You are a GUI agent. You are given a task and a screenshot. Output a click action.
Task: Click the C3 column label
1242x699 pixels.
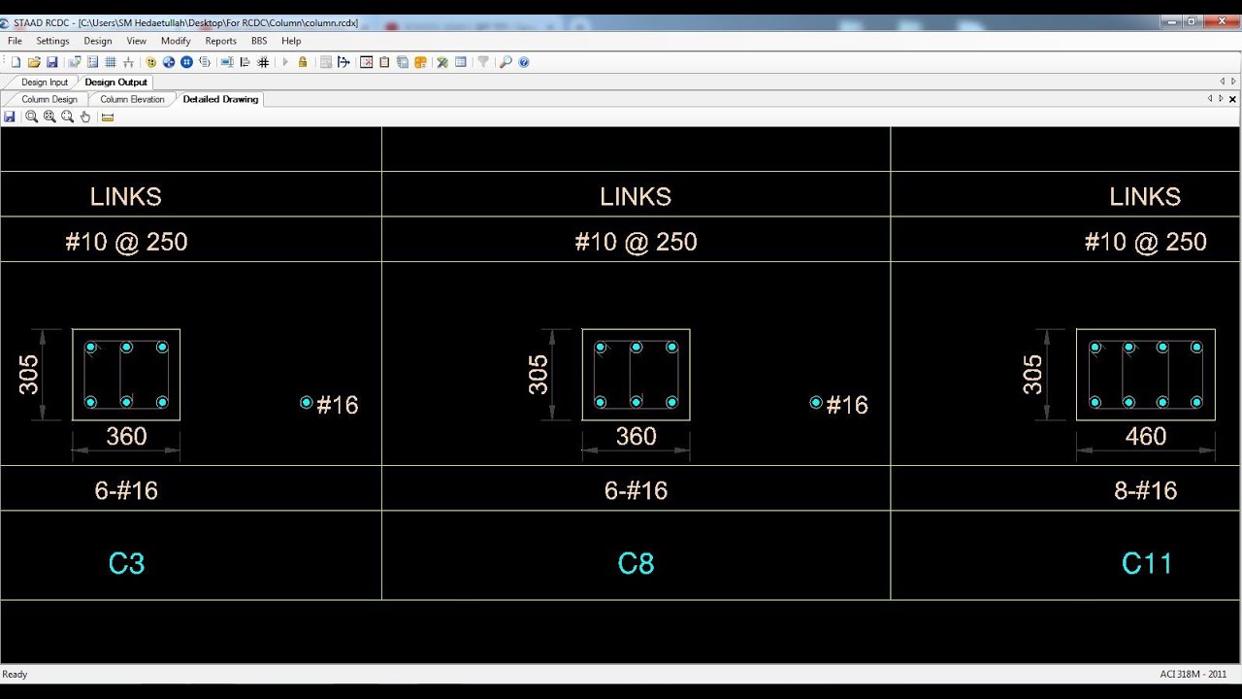(x=126, y=563)
